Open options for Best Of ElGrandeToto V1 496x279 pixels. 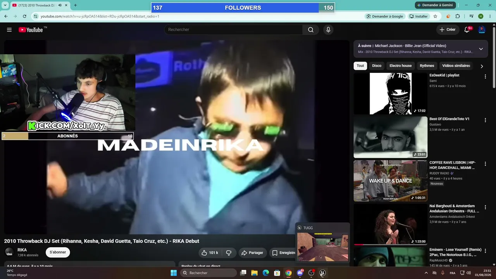(x=485, y=121)
